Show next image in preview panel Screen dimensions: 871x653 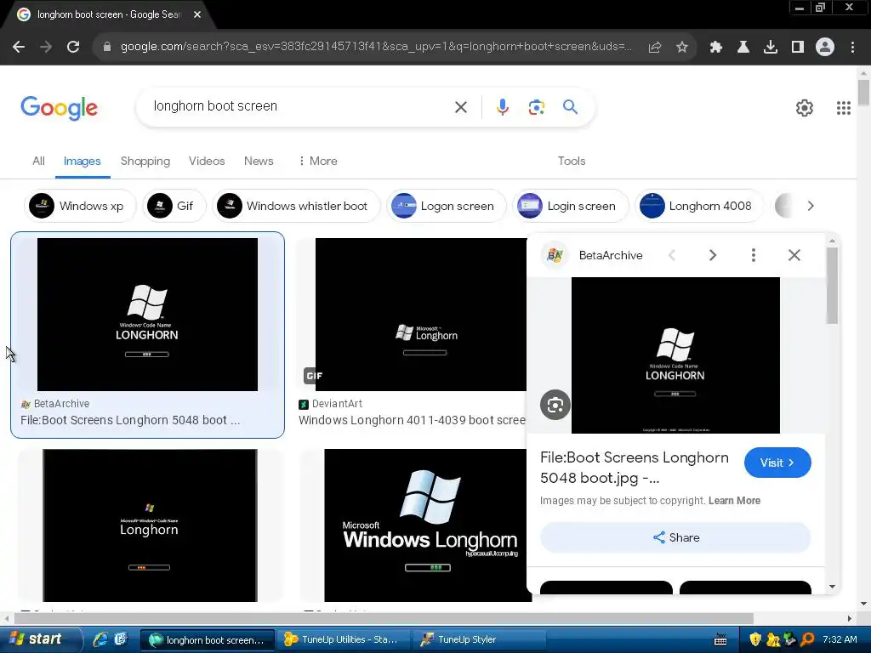tap(713, 255)
